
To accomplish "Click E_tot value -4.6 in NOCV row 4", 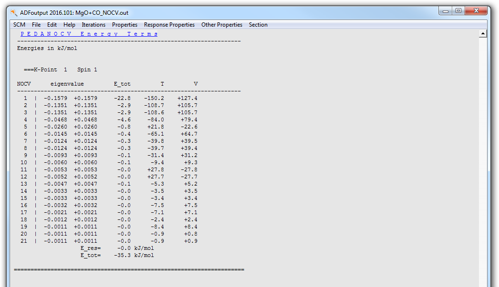I will [x=124, y=119].
